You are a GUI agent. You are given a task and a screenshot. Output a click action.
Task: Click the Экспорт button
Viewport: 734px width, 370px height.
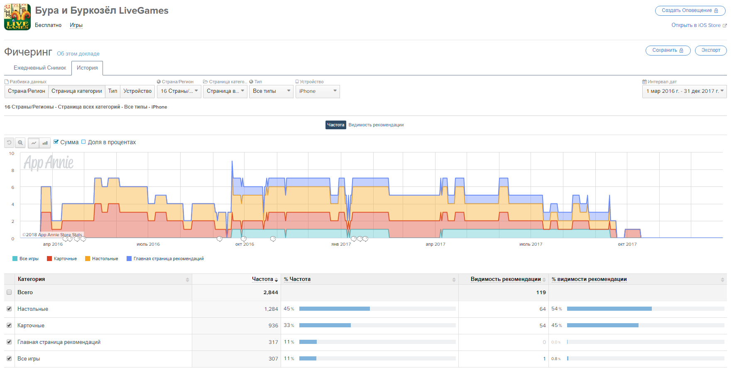710,50
